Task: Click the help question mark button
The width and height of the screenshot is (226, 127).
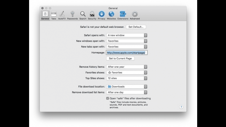Action: pyautogui.click(x=181, y=107)
